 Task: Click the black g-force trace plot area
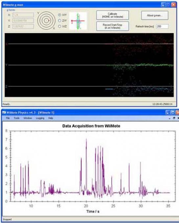pyautogui.click(x=89, y=65)
